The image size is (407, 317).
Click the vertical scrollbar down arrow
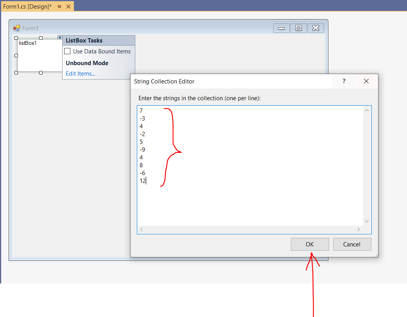coord(367,221)
